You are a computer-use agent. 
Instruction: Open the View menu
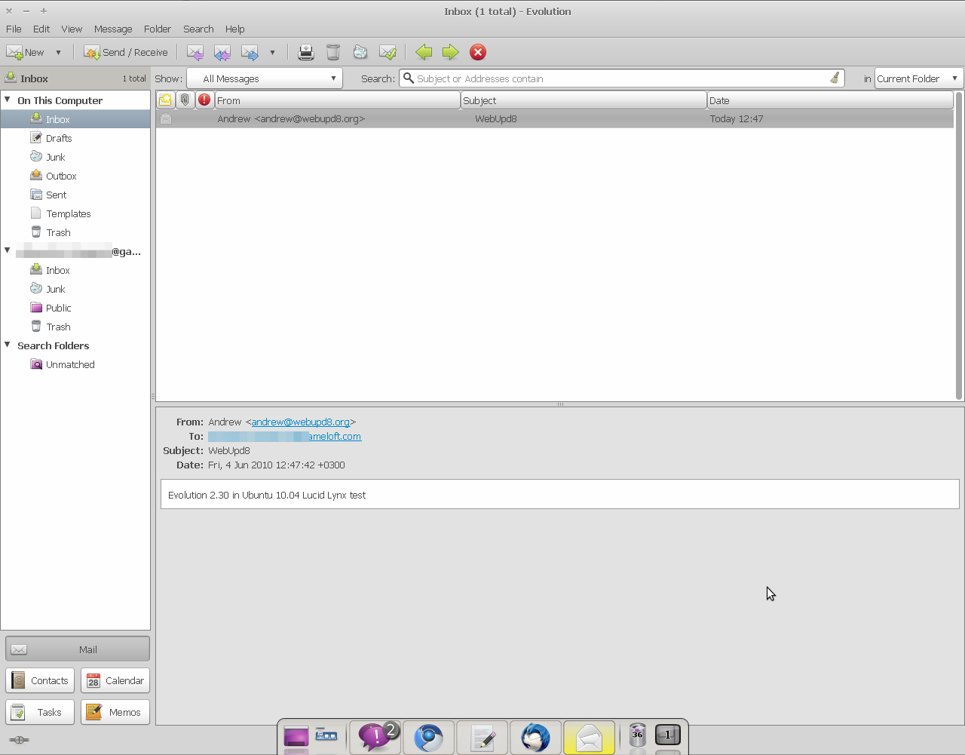coord(72,29)
